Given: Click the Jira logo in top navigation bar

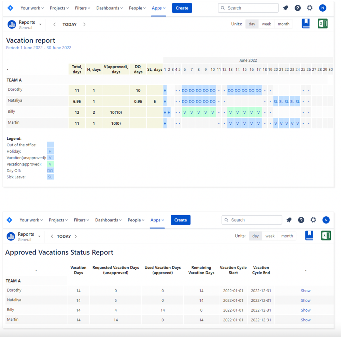Looking at the screenshot, I should 10,8.
